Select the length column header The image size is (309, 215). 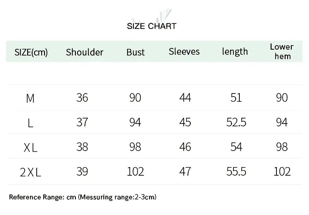[235, 52]
